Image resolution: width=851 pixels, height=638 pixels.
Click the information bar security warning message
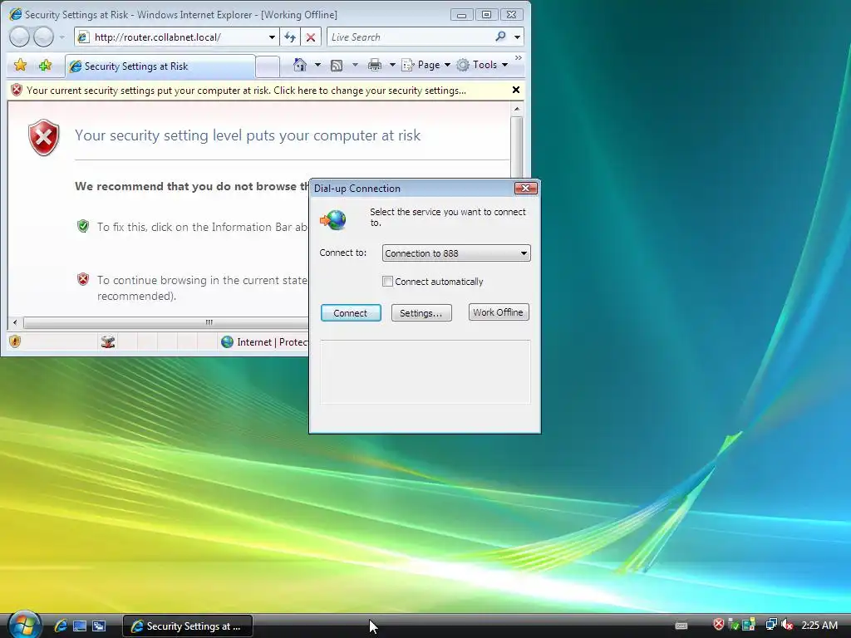[246, 91]
